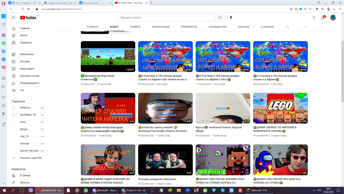Open the ДОМЕР СПАЛИЛ ЧИТЕРА thumbnail

(108, 108)
